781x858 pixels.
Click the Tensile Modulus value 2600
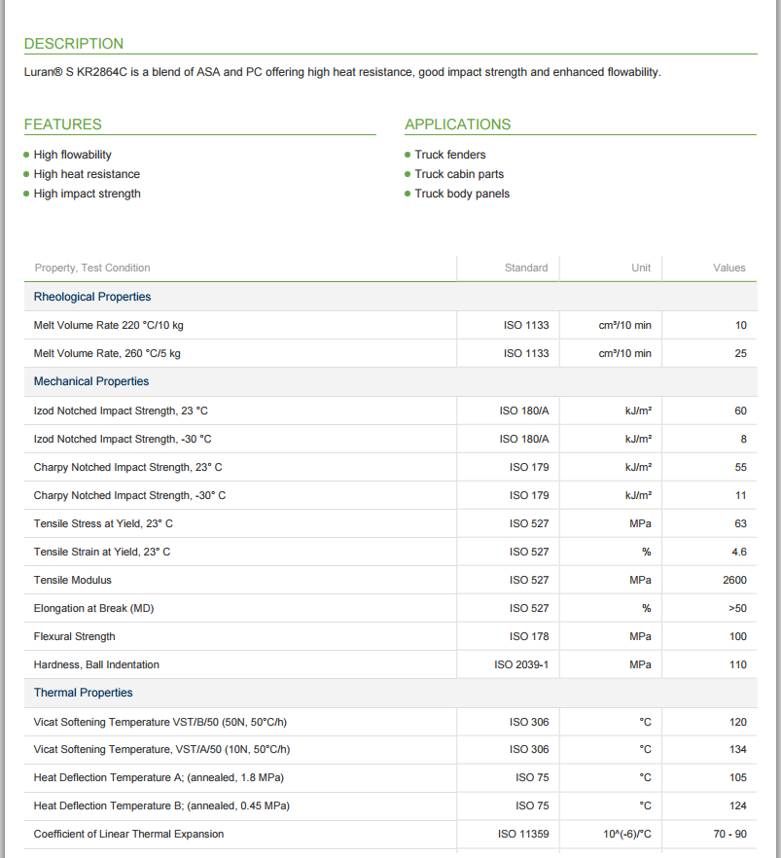coord(734,580)
